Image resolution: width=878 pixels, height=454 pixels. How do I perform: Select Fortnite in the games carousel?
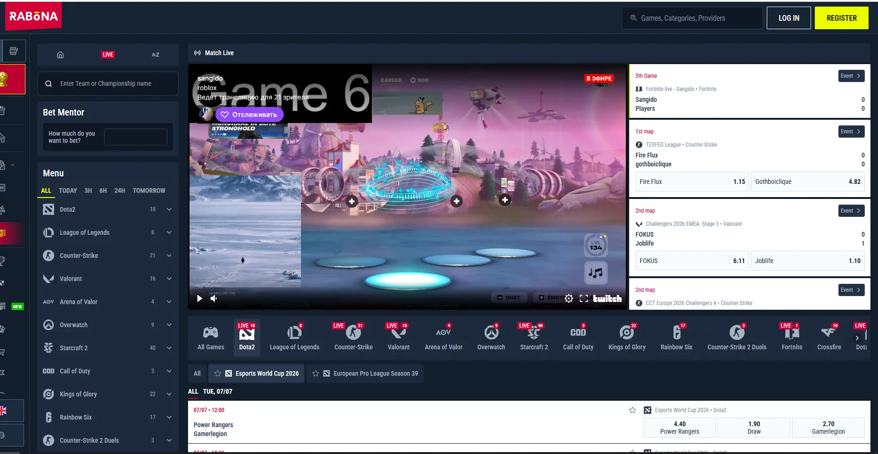pos(792,338)
